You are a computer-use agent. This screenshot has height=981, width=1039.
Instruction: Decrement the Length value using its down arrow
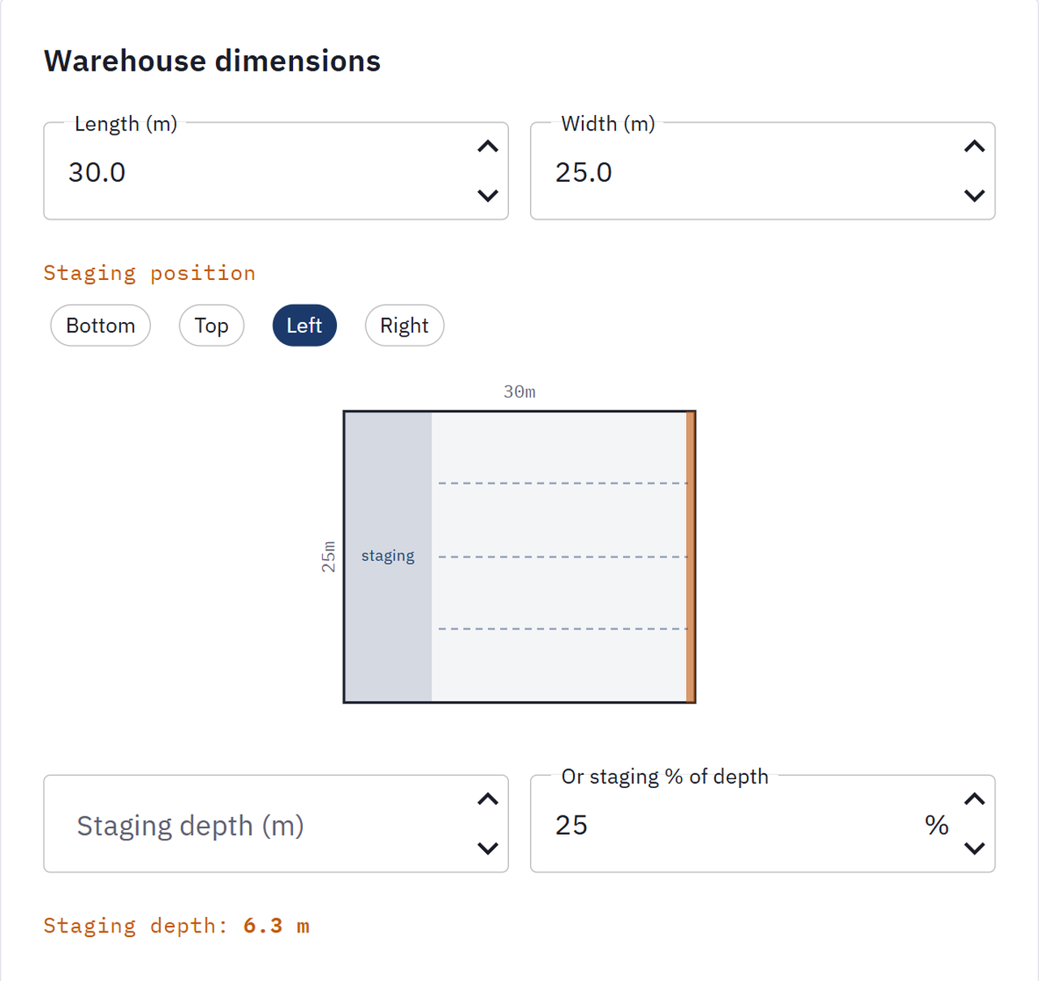(x=488, y=196)
